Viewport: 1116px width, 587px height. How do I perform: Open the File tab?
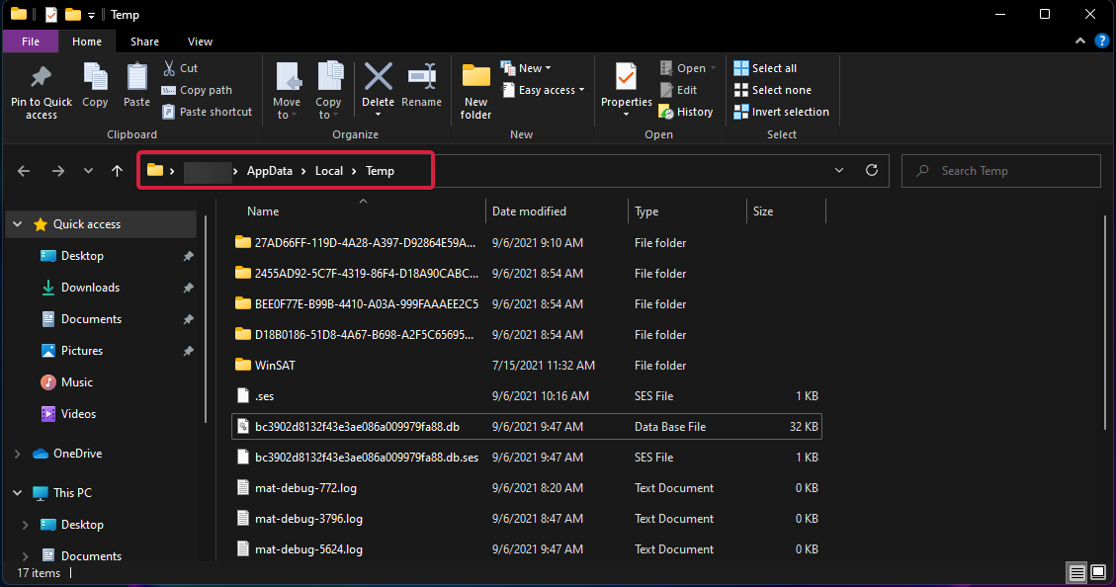coord(31,42)
